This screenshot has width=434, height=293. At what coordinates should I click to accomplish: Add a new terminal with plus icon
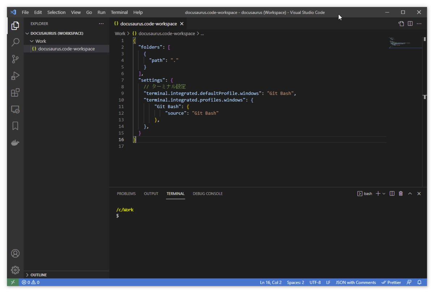(378, 194)
